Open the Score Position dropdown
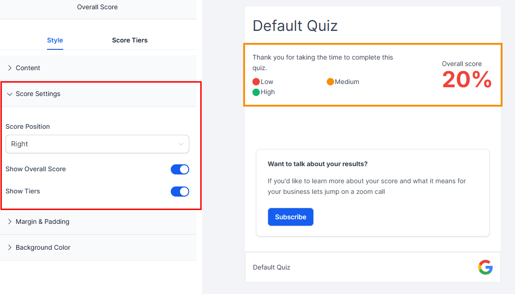This screenshot has height=294, width=515. [x=97, y=144]
